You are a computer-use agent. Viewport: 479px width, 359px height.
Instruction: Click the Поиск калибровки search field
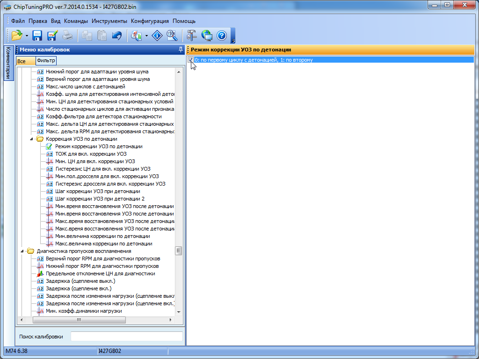tap(126, 337)
